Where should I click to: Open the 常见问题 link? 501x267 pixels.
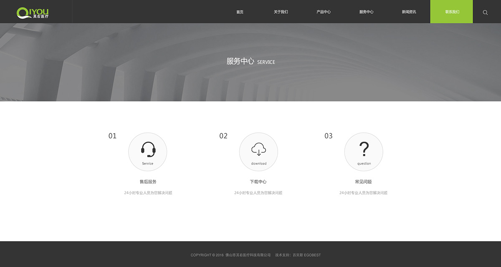[364, 182]
